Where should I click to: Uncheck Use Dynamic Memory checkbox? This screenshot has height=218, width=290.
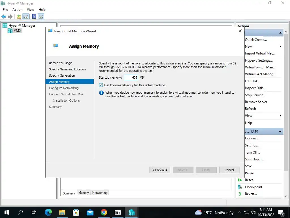coord(101,85)
